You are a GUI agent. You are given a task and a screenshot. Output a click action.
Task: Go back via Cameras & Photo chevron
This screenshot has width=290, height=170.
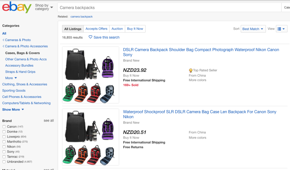pos(3,40)
